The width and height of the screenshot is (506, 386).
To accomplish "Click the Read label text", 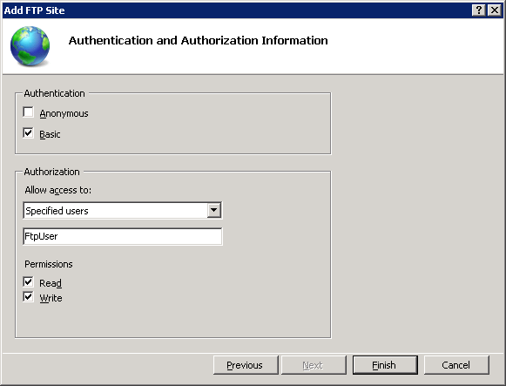I will [51, 283].
